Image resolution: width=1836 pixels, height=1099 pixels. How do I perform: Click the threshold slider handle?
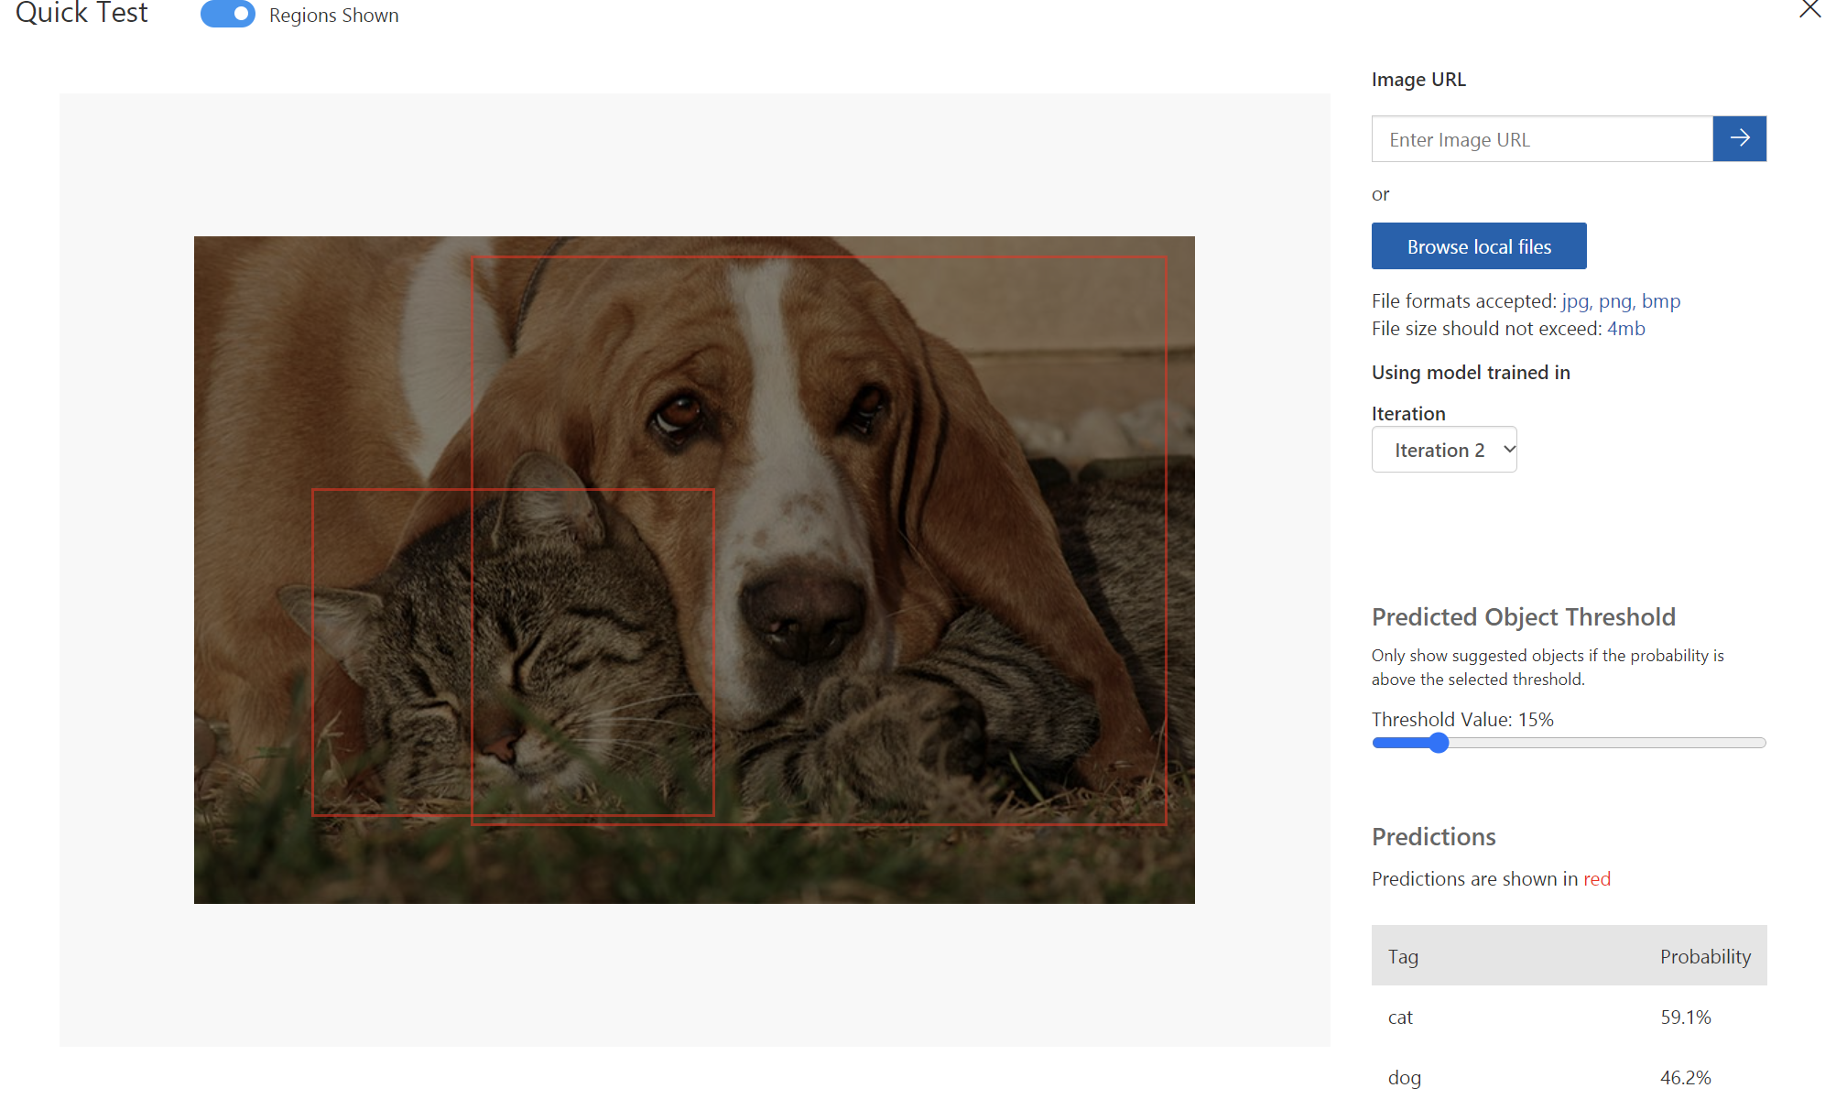click(x=1439, y=743)
